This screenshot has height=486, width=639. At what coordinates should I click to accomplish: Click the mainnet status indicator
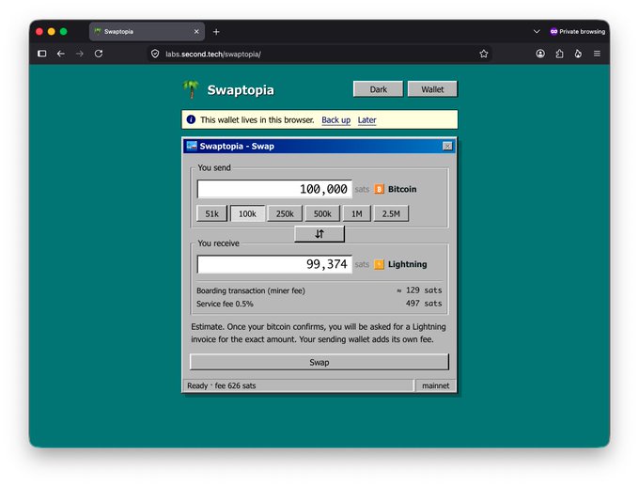(436, 385)
